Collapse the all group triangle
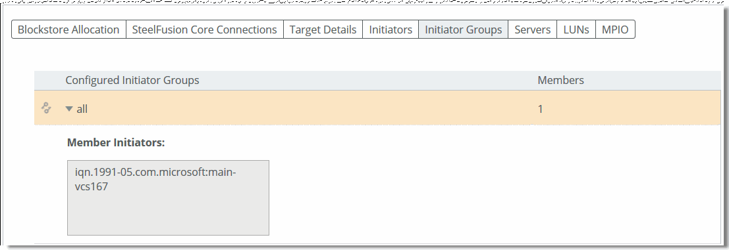 click(x=69, y=110)
